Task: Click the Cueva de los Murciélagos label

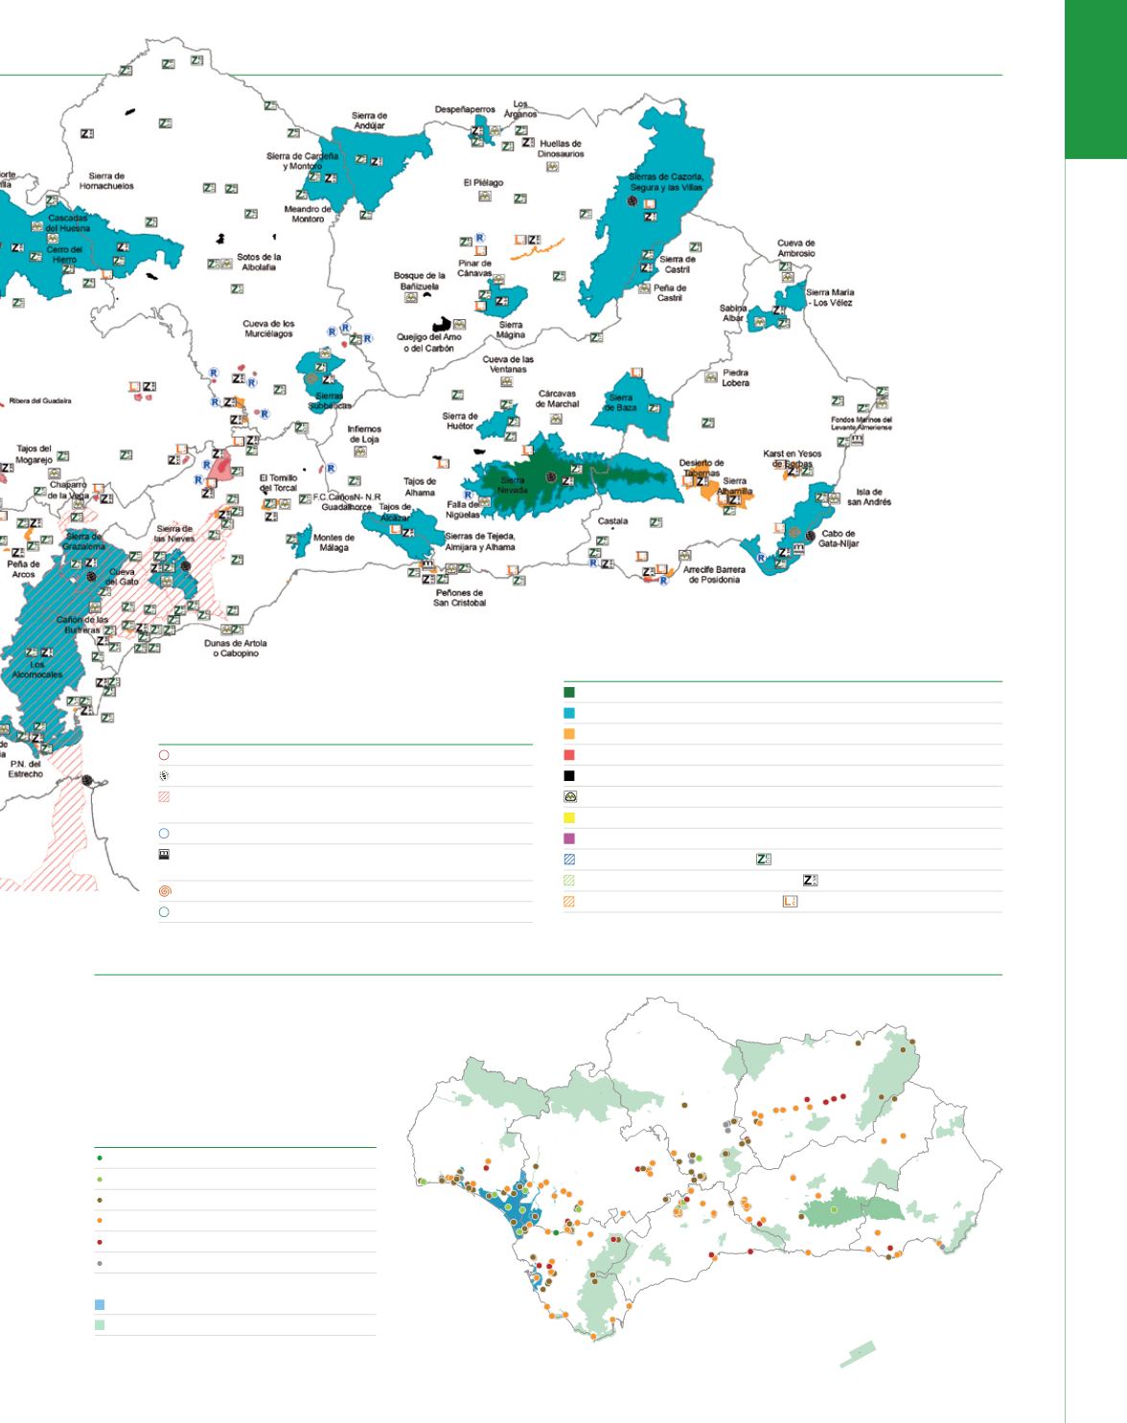Action: (268, 329)
